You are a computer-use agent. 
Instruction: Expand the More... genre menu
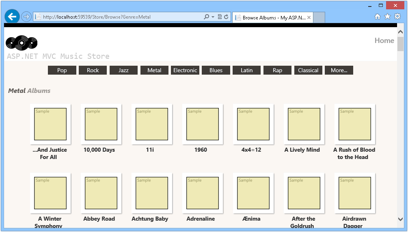pos(339,70)
